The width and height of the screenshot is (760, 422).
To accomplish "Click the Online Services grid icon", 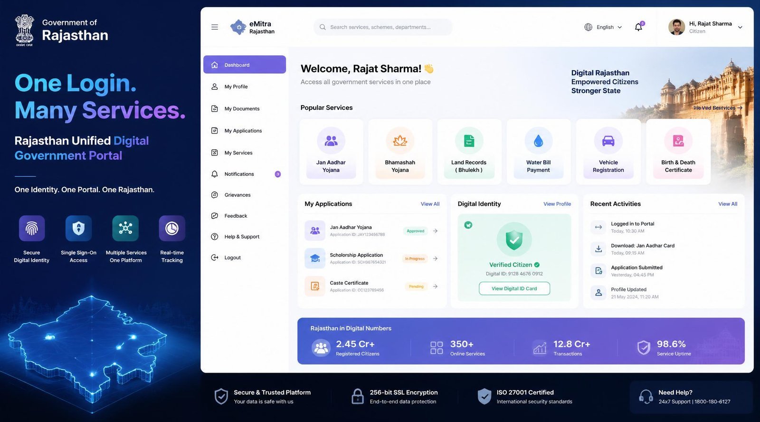I will click(x=437, y=348).
